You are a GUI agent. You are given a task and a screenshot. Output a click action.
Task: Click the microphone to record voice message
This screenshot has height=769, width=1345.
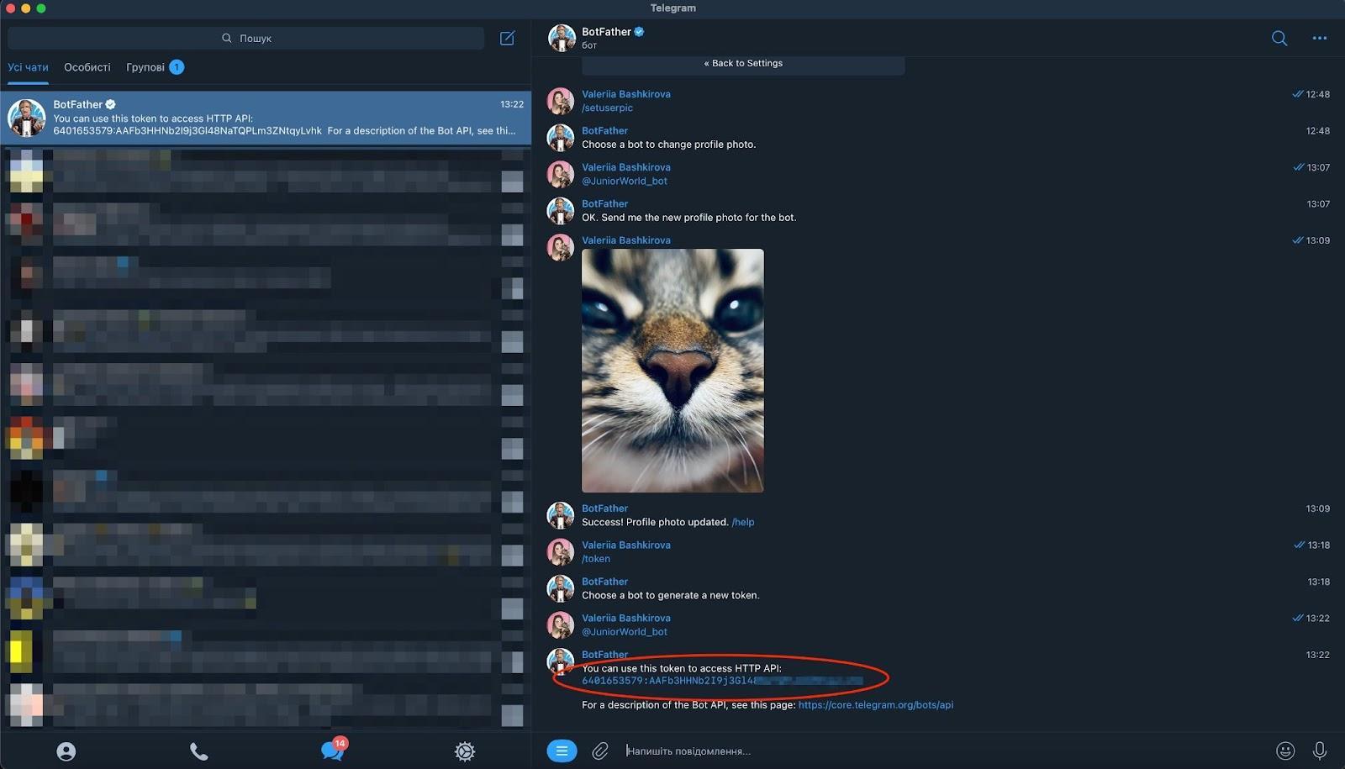[1317, 751]
